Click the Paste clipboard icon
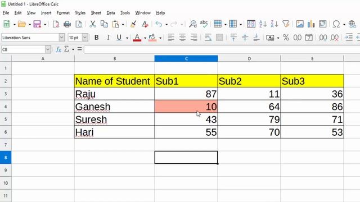Screen dimensions: 360x202 tap(115, 24)
